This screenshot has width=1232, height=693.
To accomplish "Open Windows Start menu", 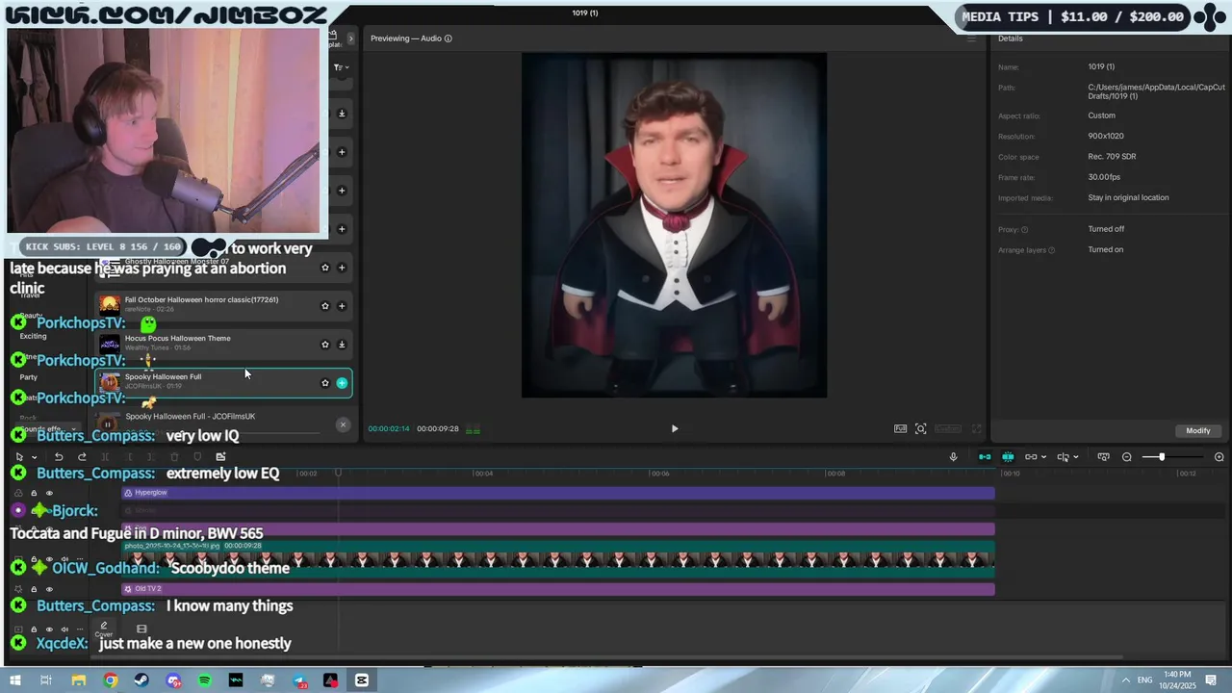I will click(16, 680).
